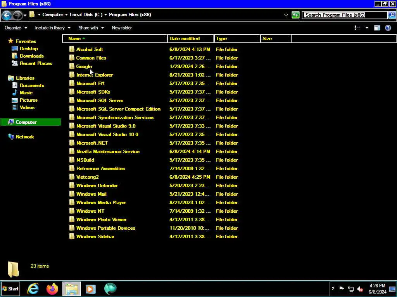
Task: Select the Windows Mail folder
Action: pos(91,194)
